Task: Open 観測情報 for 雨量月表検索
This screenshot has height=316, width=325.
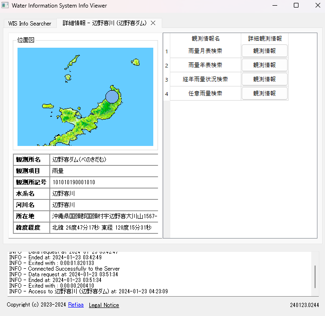Action: pyautogui.click(x=264, y=51)
